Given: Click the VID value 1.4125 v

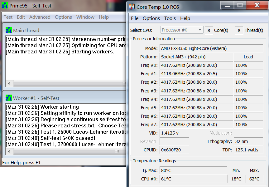Looking at the screenshot, I should [174, 133].
